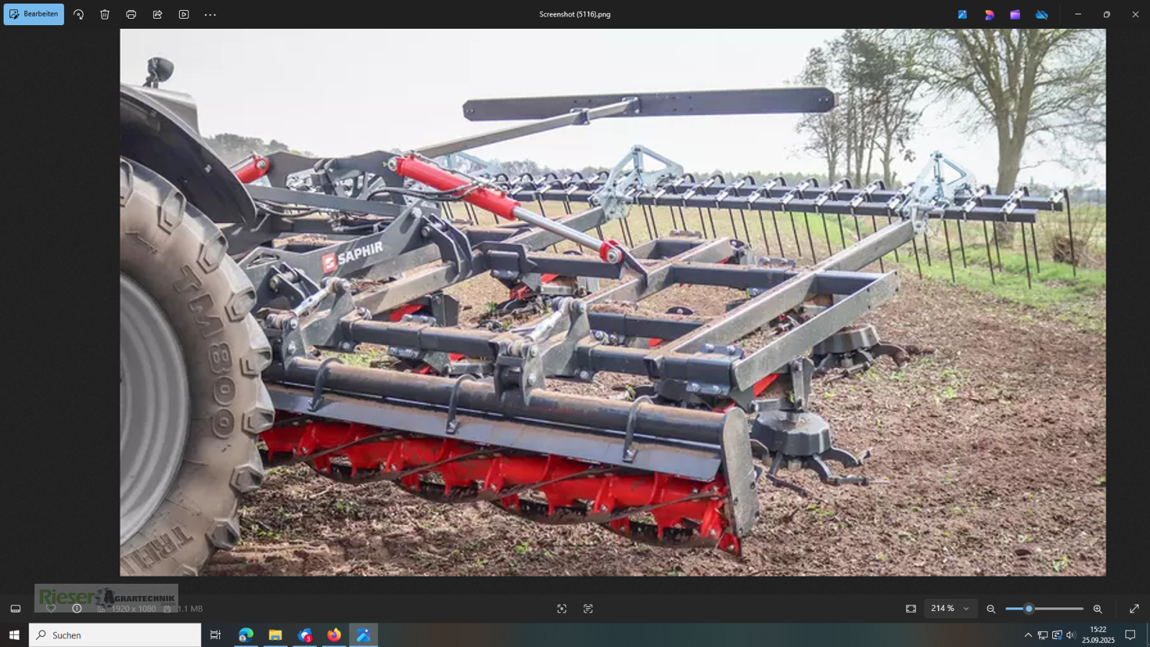View the OneDrive backup status icon

(x=1042, y=14)
